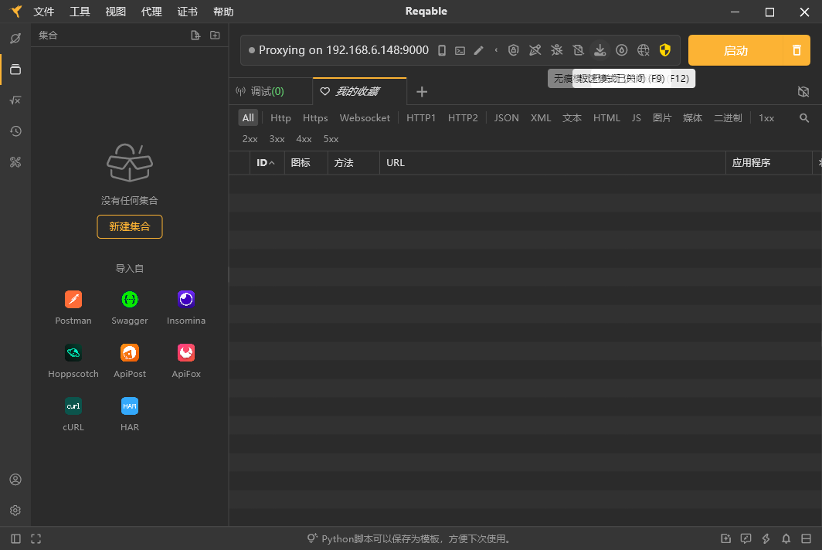Click the search magnifier in the filter bar

804,117
